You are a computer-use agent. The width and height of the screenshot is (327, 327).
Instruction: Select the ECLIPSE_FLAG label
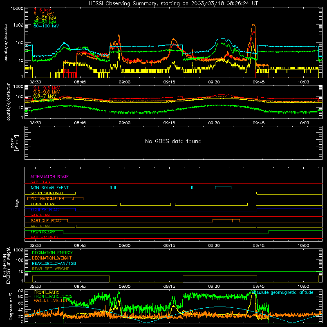tap(45, 210)
